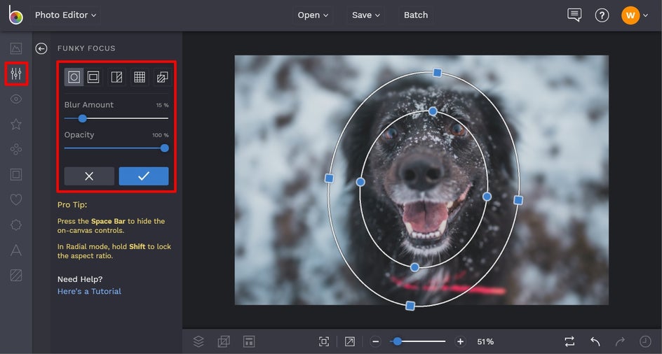Click the BeFunky logo icon
This screenshot has height=354, width=662.
(15, 15)
